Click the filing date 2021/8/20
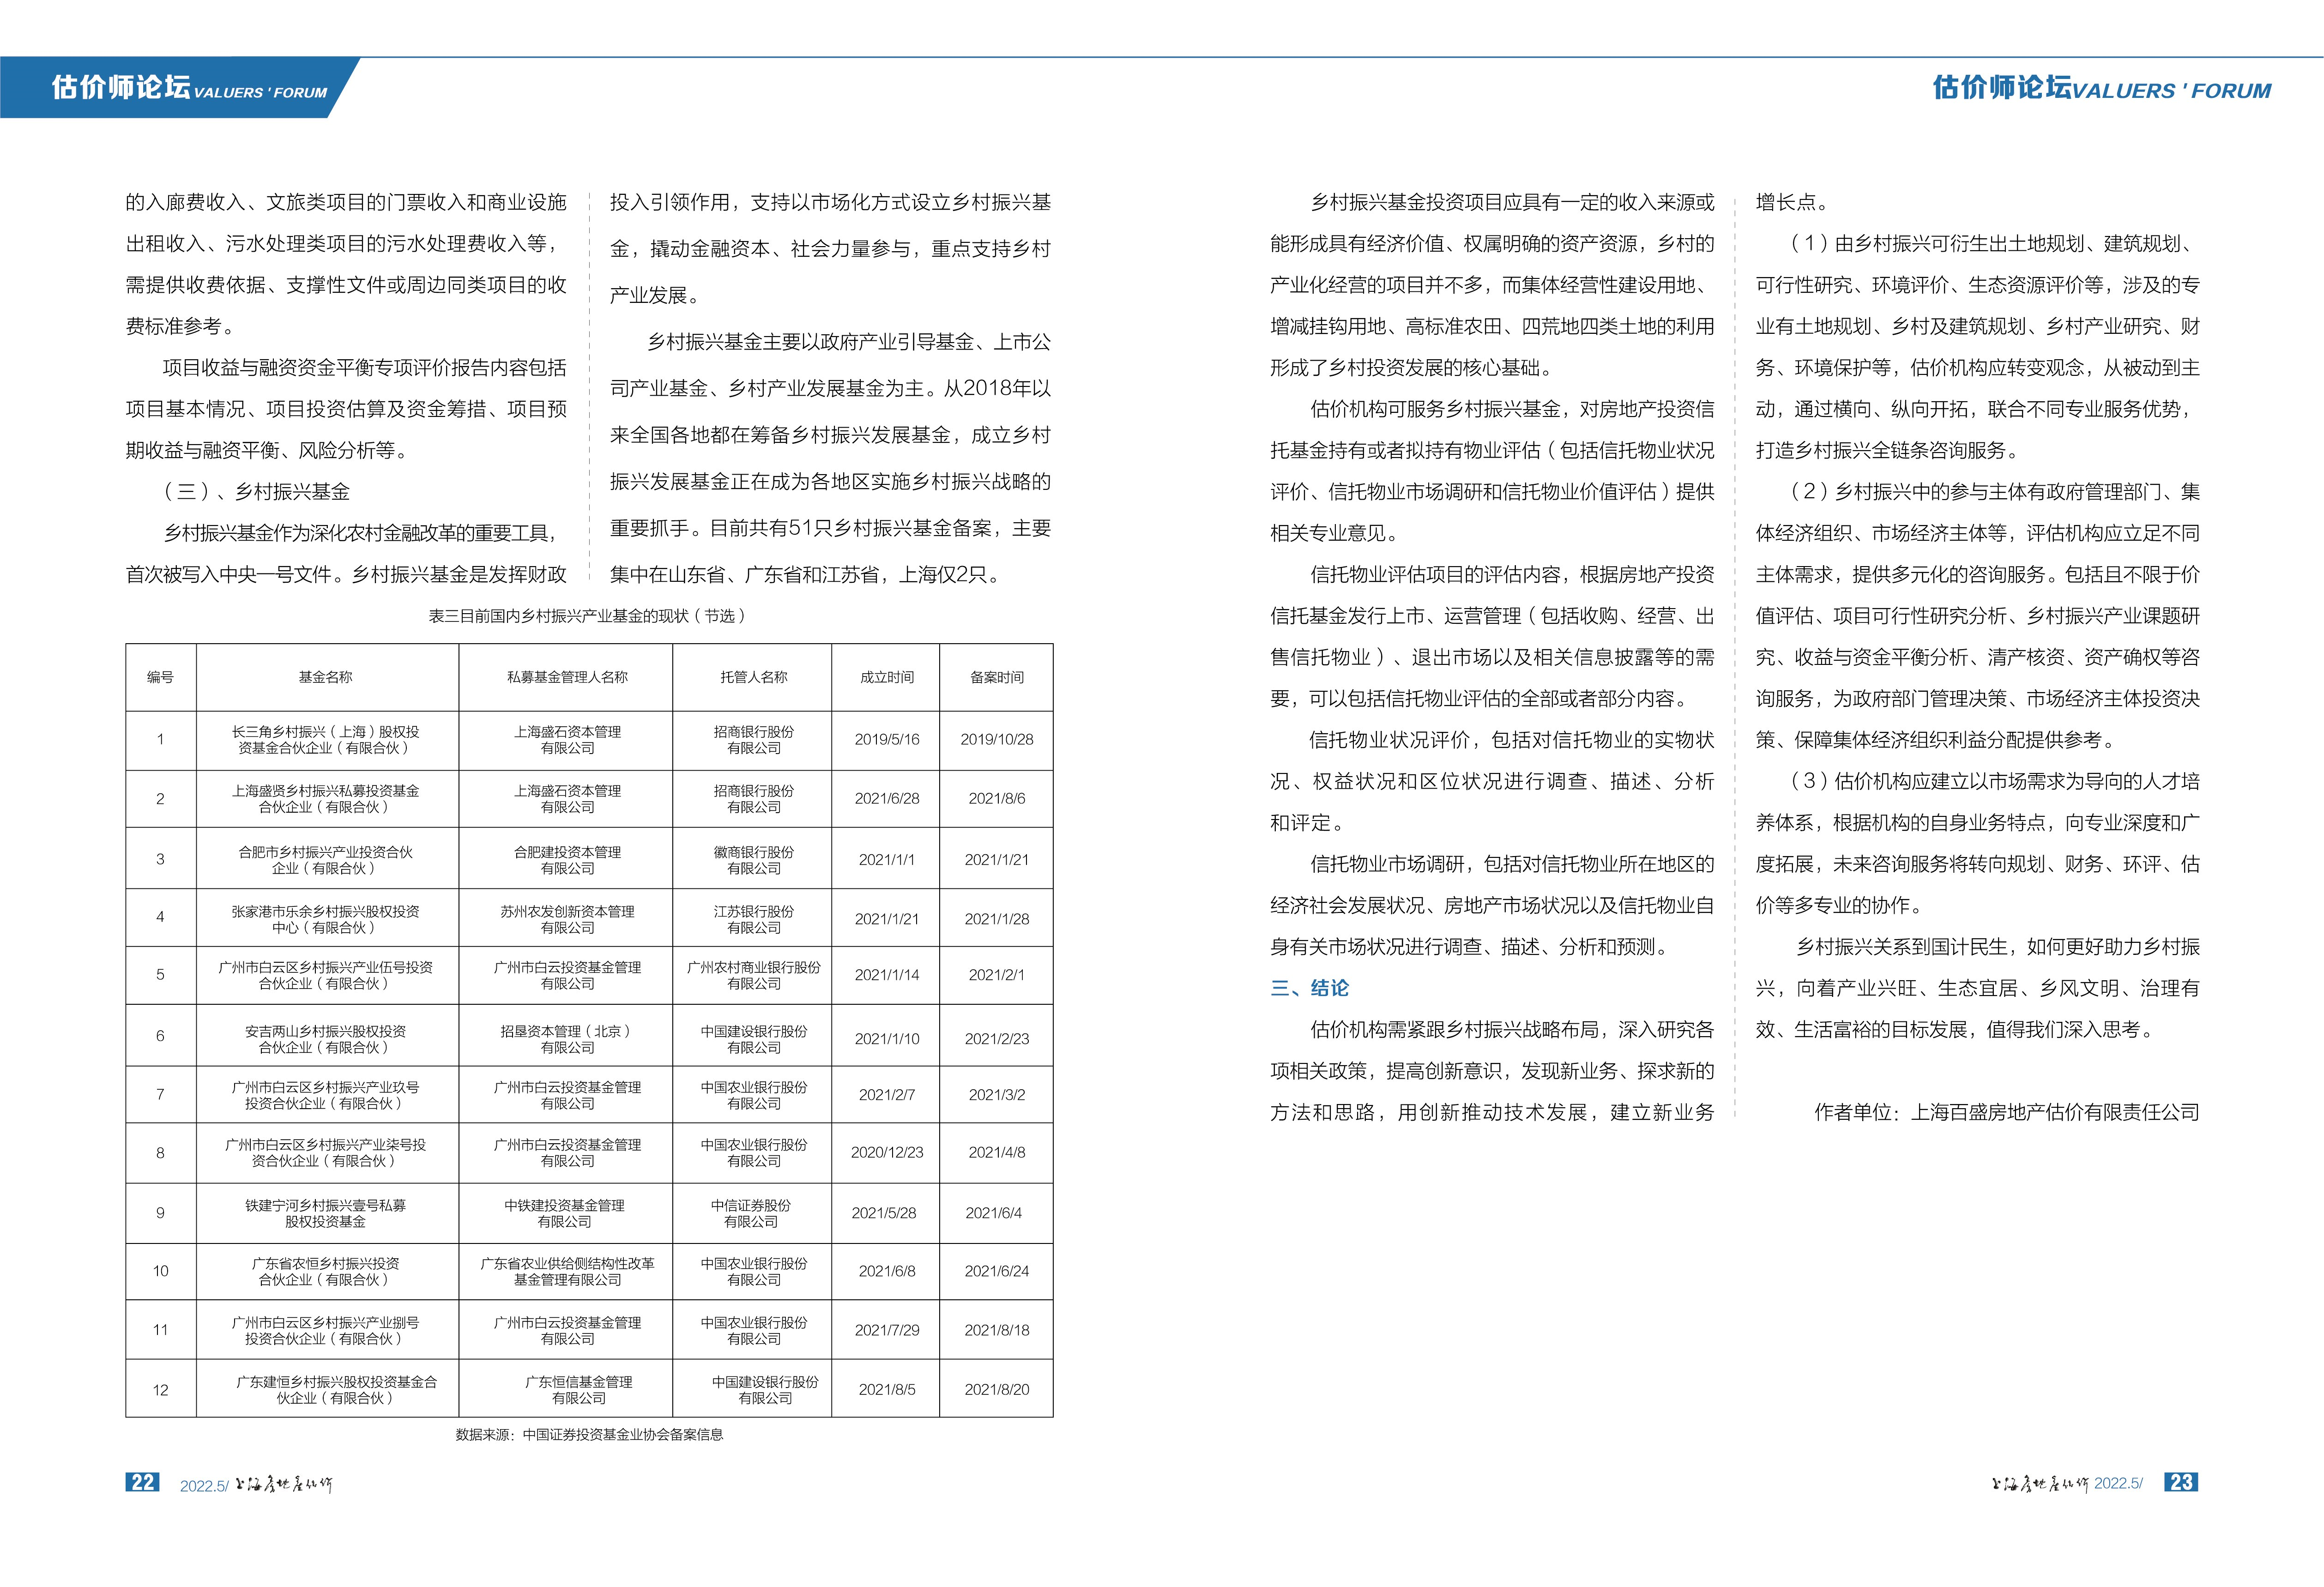Image resolution: width=2324 pixels, height=1587 pixels. 997,1390
